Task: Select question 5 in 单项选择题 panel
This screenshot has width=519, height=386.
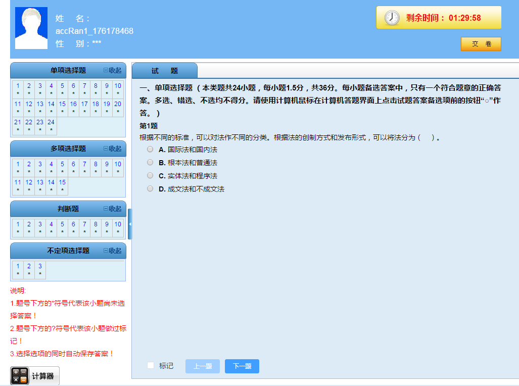Action: point(62,86)
